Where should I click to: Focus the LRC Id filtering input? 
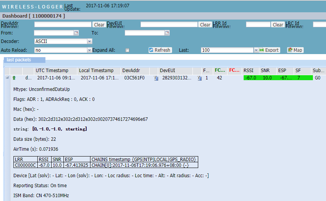[x=319, y=25]
